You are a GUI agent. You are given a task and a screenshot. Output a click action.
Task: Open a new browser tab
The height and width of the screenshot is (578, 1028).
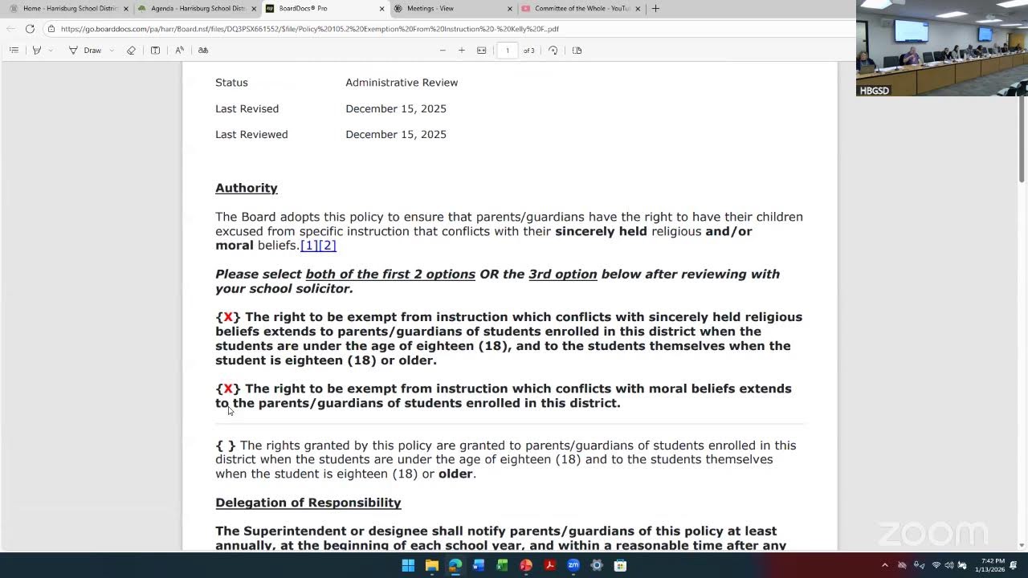pos(655,9)
